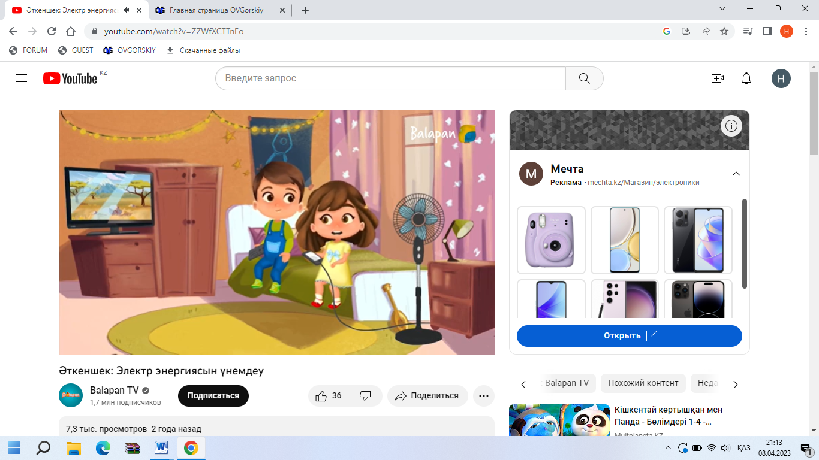Open WinRAR from the taskbar
819x460 pixels.
pos(132,448)
